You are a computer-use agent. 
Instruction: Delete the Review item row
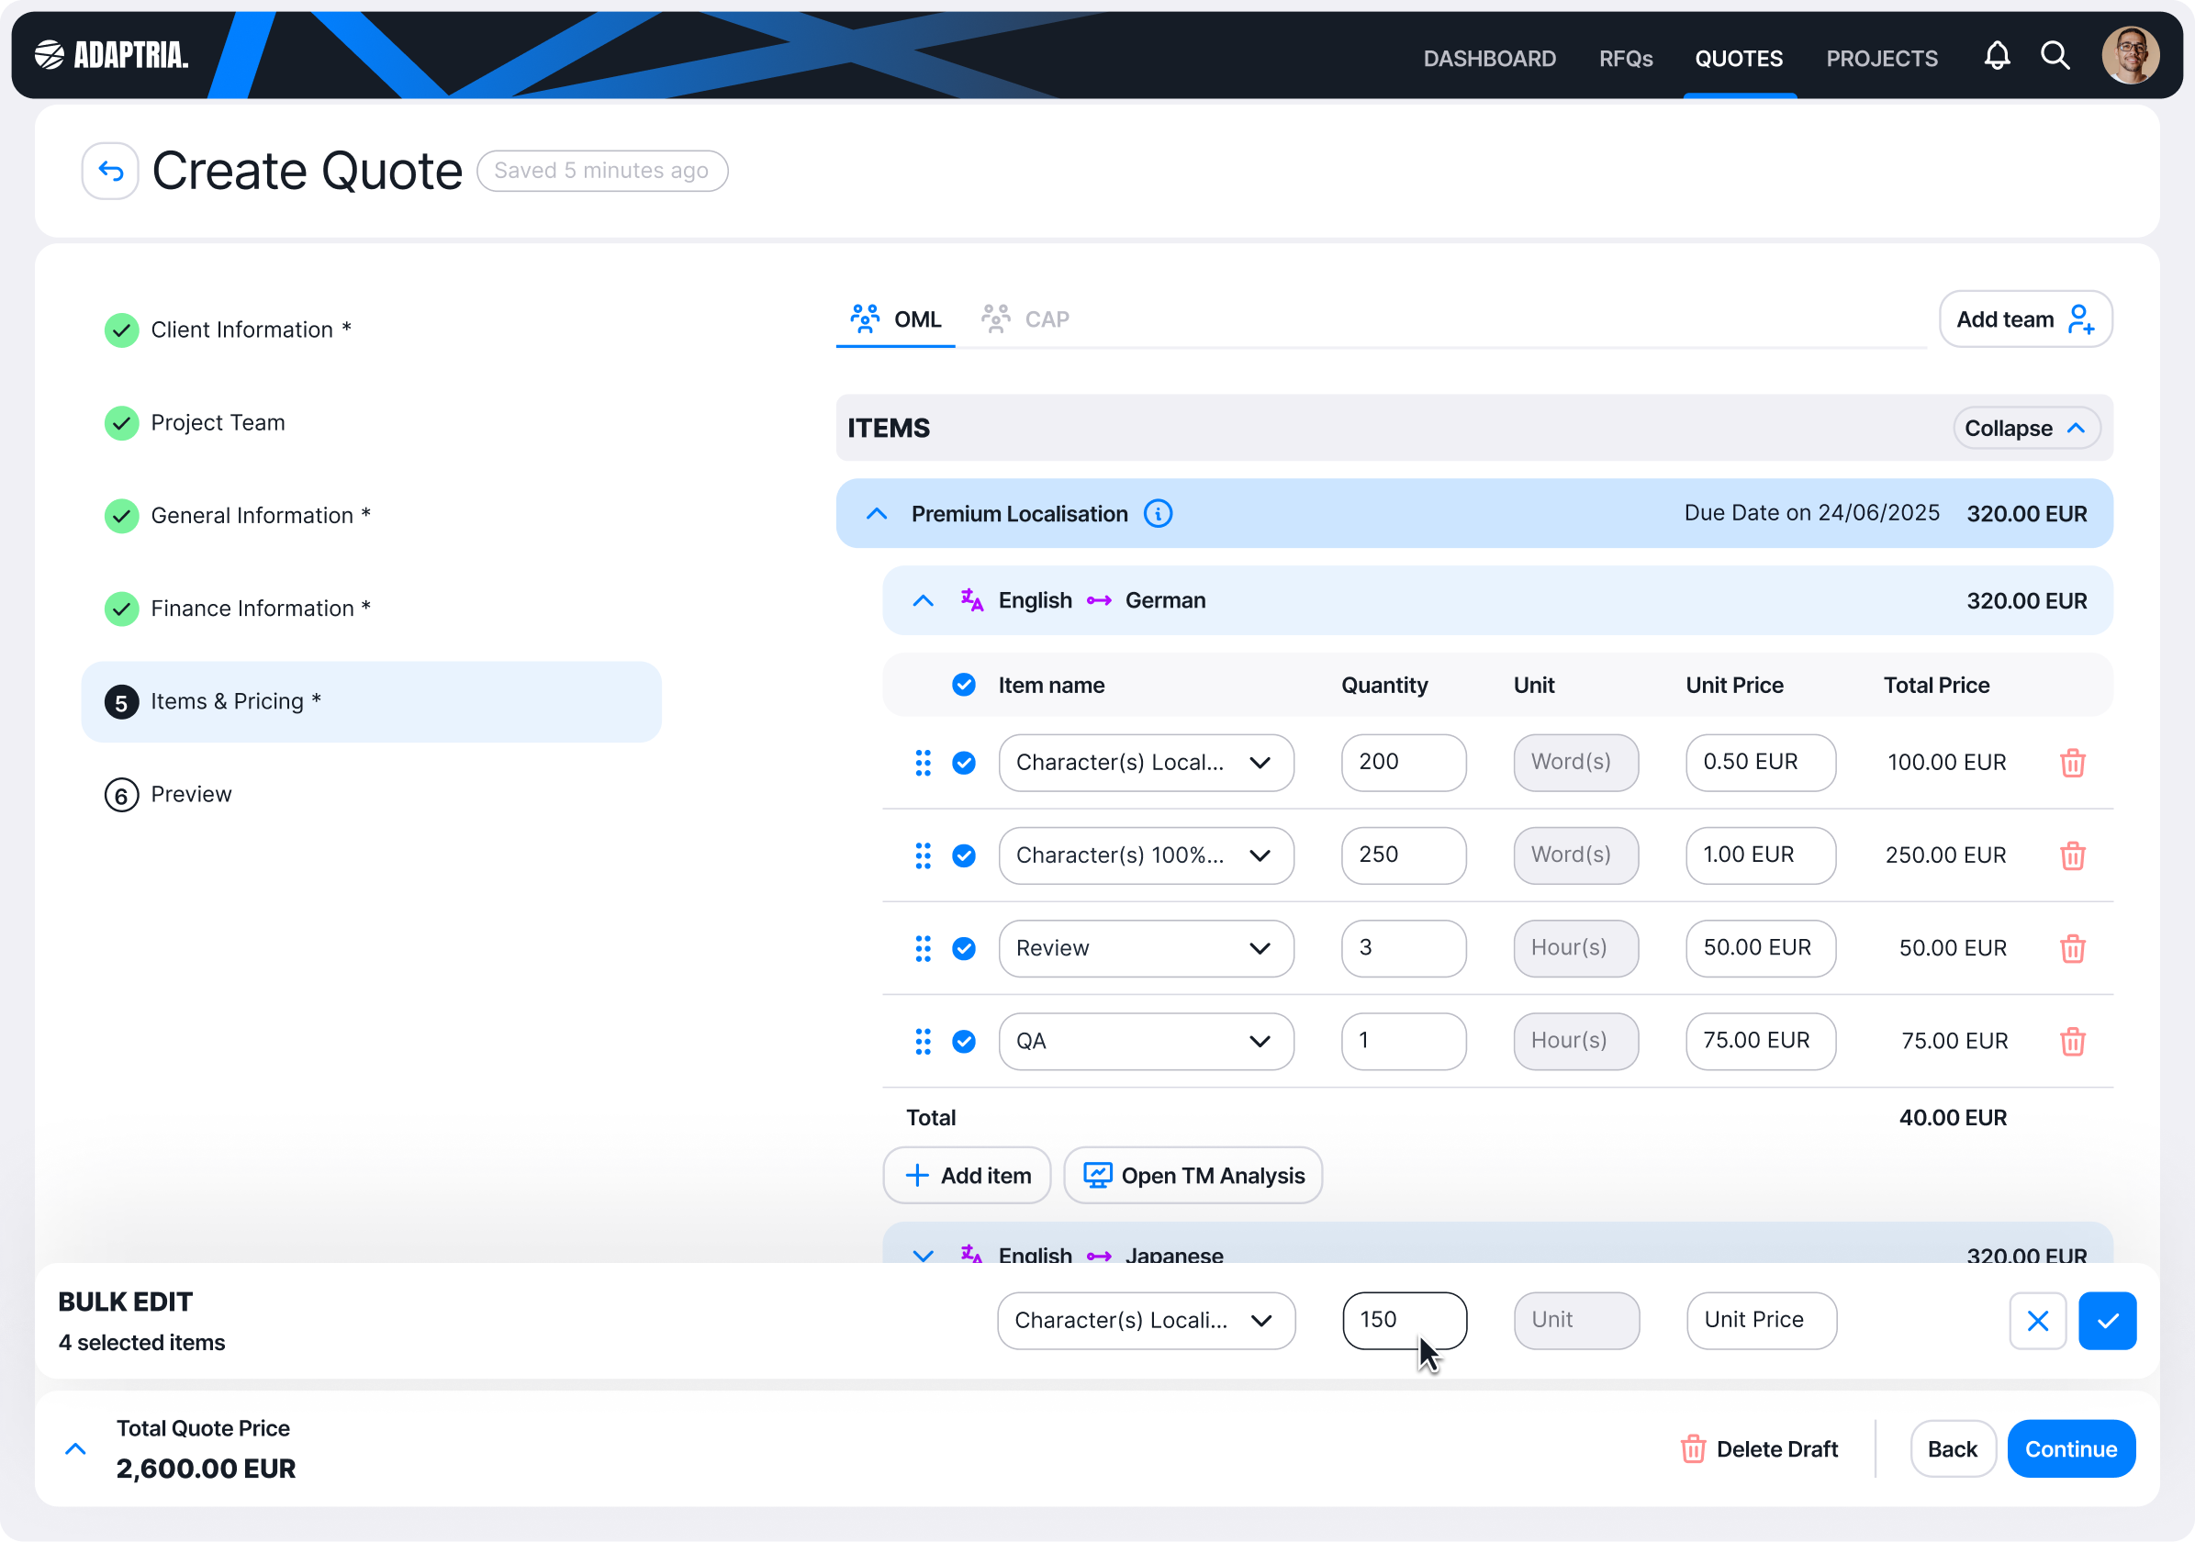[x=2072, y=948]
